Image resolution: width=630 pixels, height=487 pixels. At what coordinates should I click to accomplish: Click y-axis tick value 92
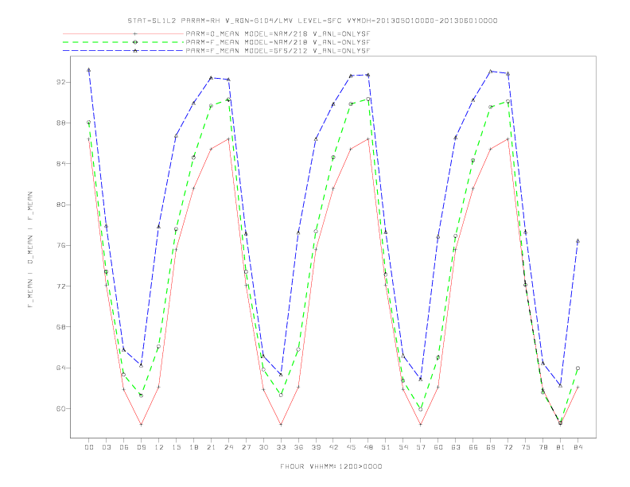pos(60,83)
